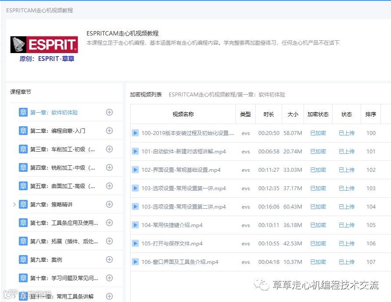The width and height of the screenshot is (391, 302).
Task: Click 已加密 link in row 101-启动软件
Action: tap(318, 152)
